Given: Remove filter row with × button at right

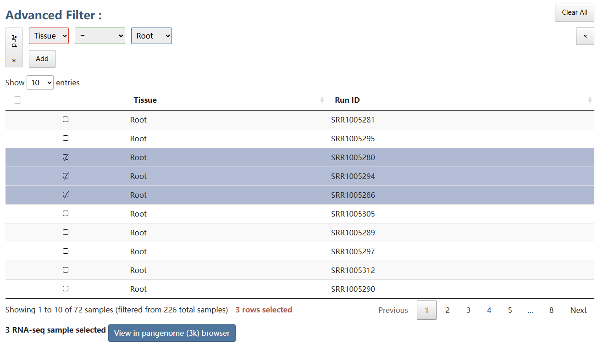Looking at the screenshot, I should (x=585, y=36).
